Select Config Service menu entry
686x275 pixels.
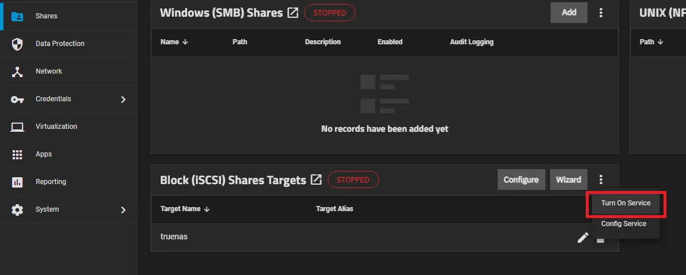(x=623, y=224)
